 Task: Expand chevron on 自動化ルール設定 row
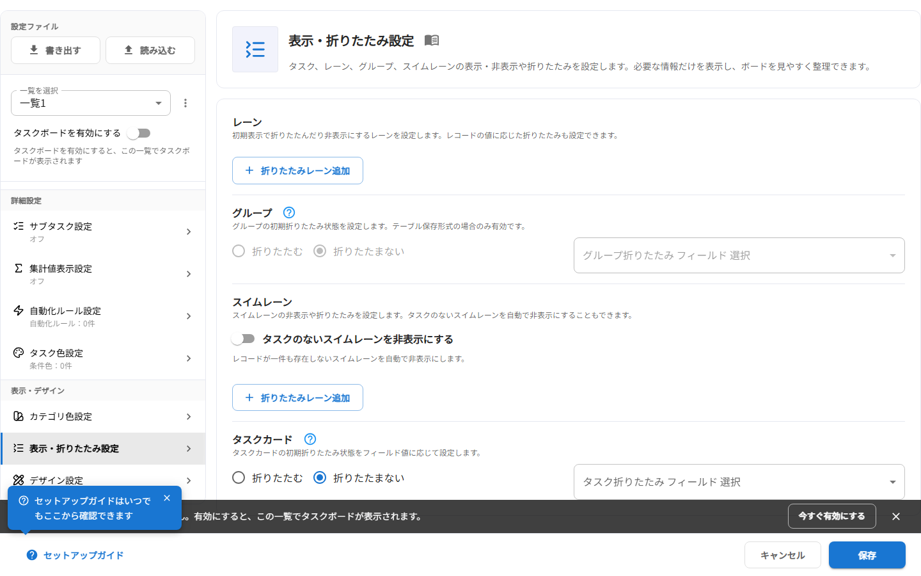(189, 316)
